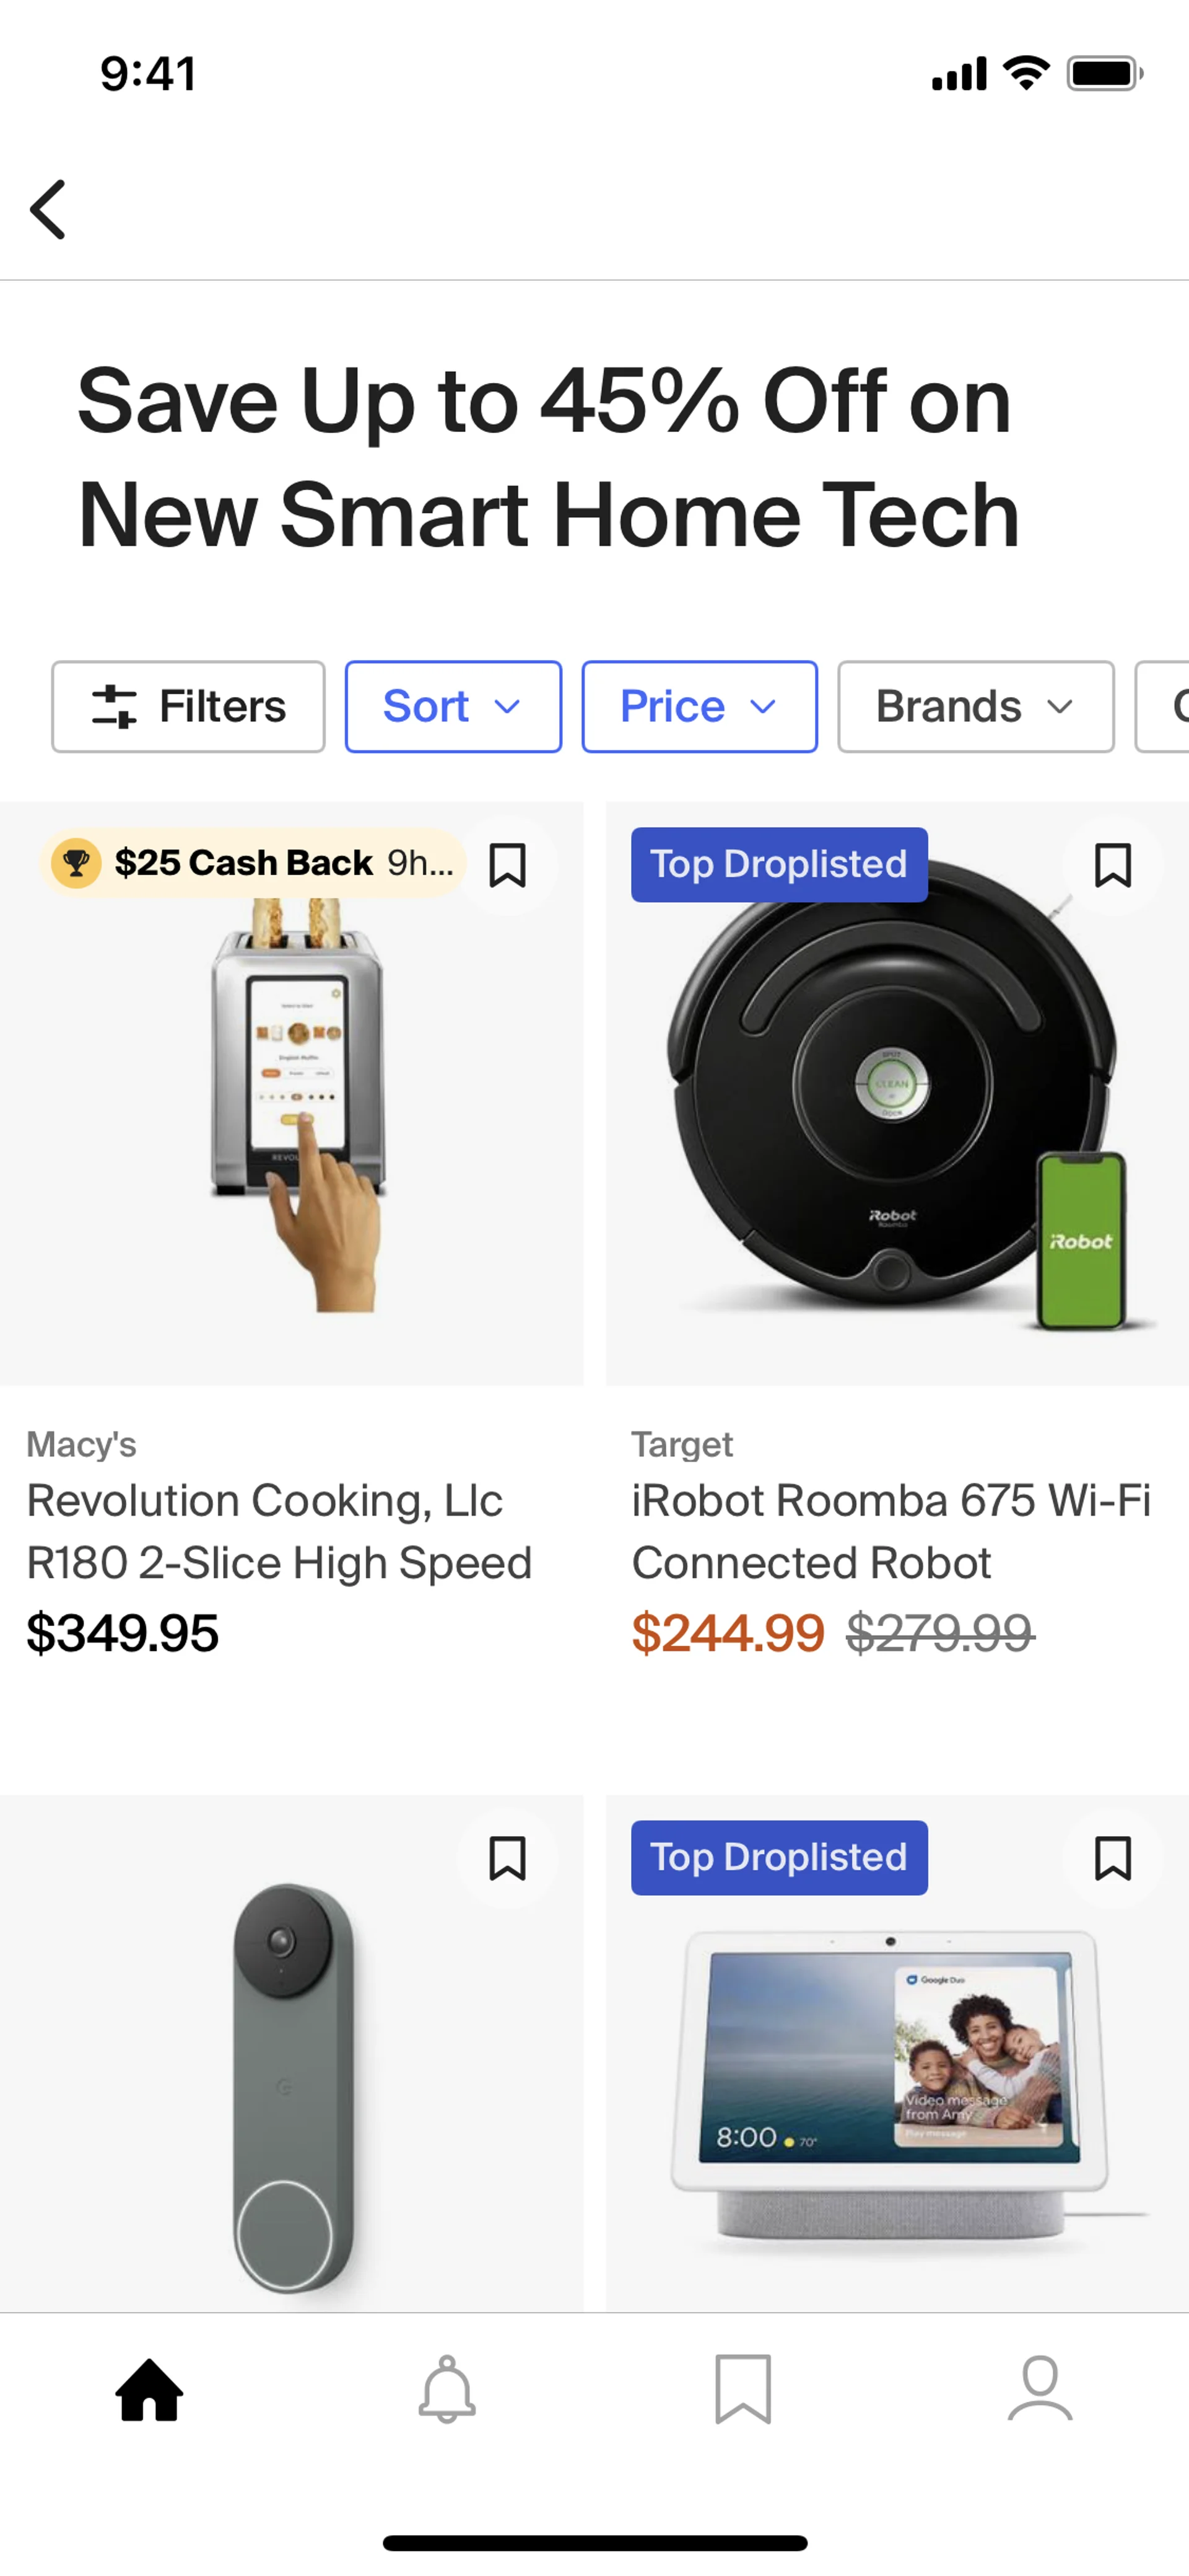1189x2576 pixels.
Task: Tap the Top Droplisted Roomba badge
Action: tap(778, 864)
